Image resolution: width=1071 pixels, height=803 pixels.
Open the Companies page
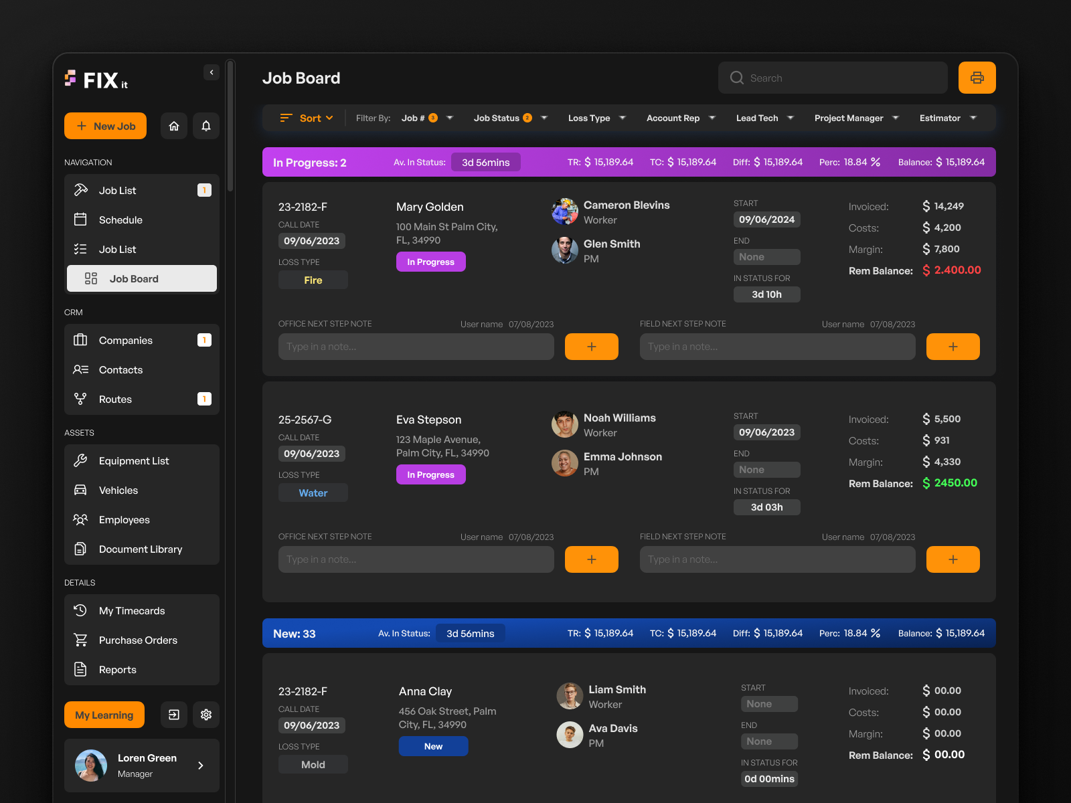click(x=125, y=340)
